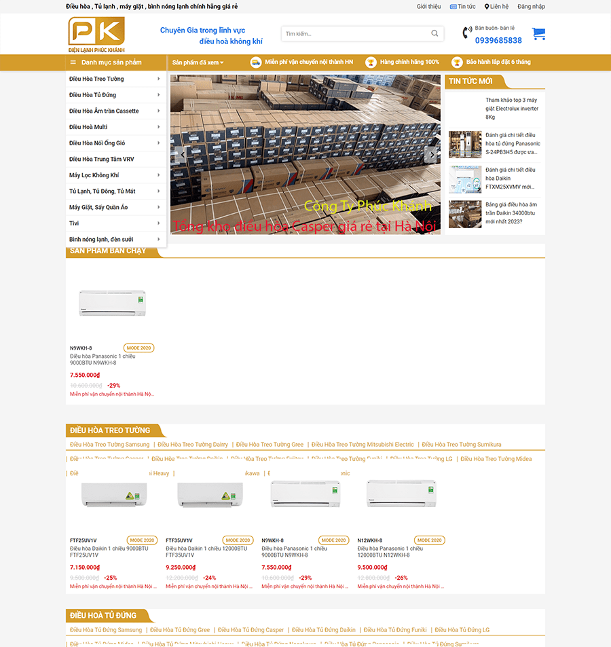Click the delivery truck icon for free shipping
The width and height of the screenshot is (611, 647).
(x=256, y=62)
